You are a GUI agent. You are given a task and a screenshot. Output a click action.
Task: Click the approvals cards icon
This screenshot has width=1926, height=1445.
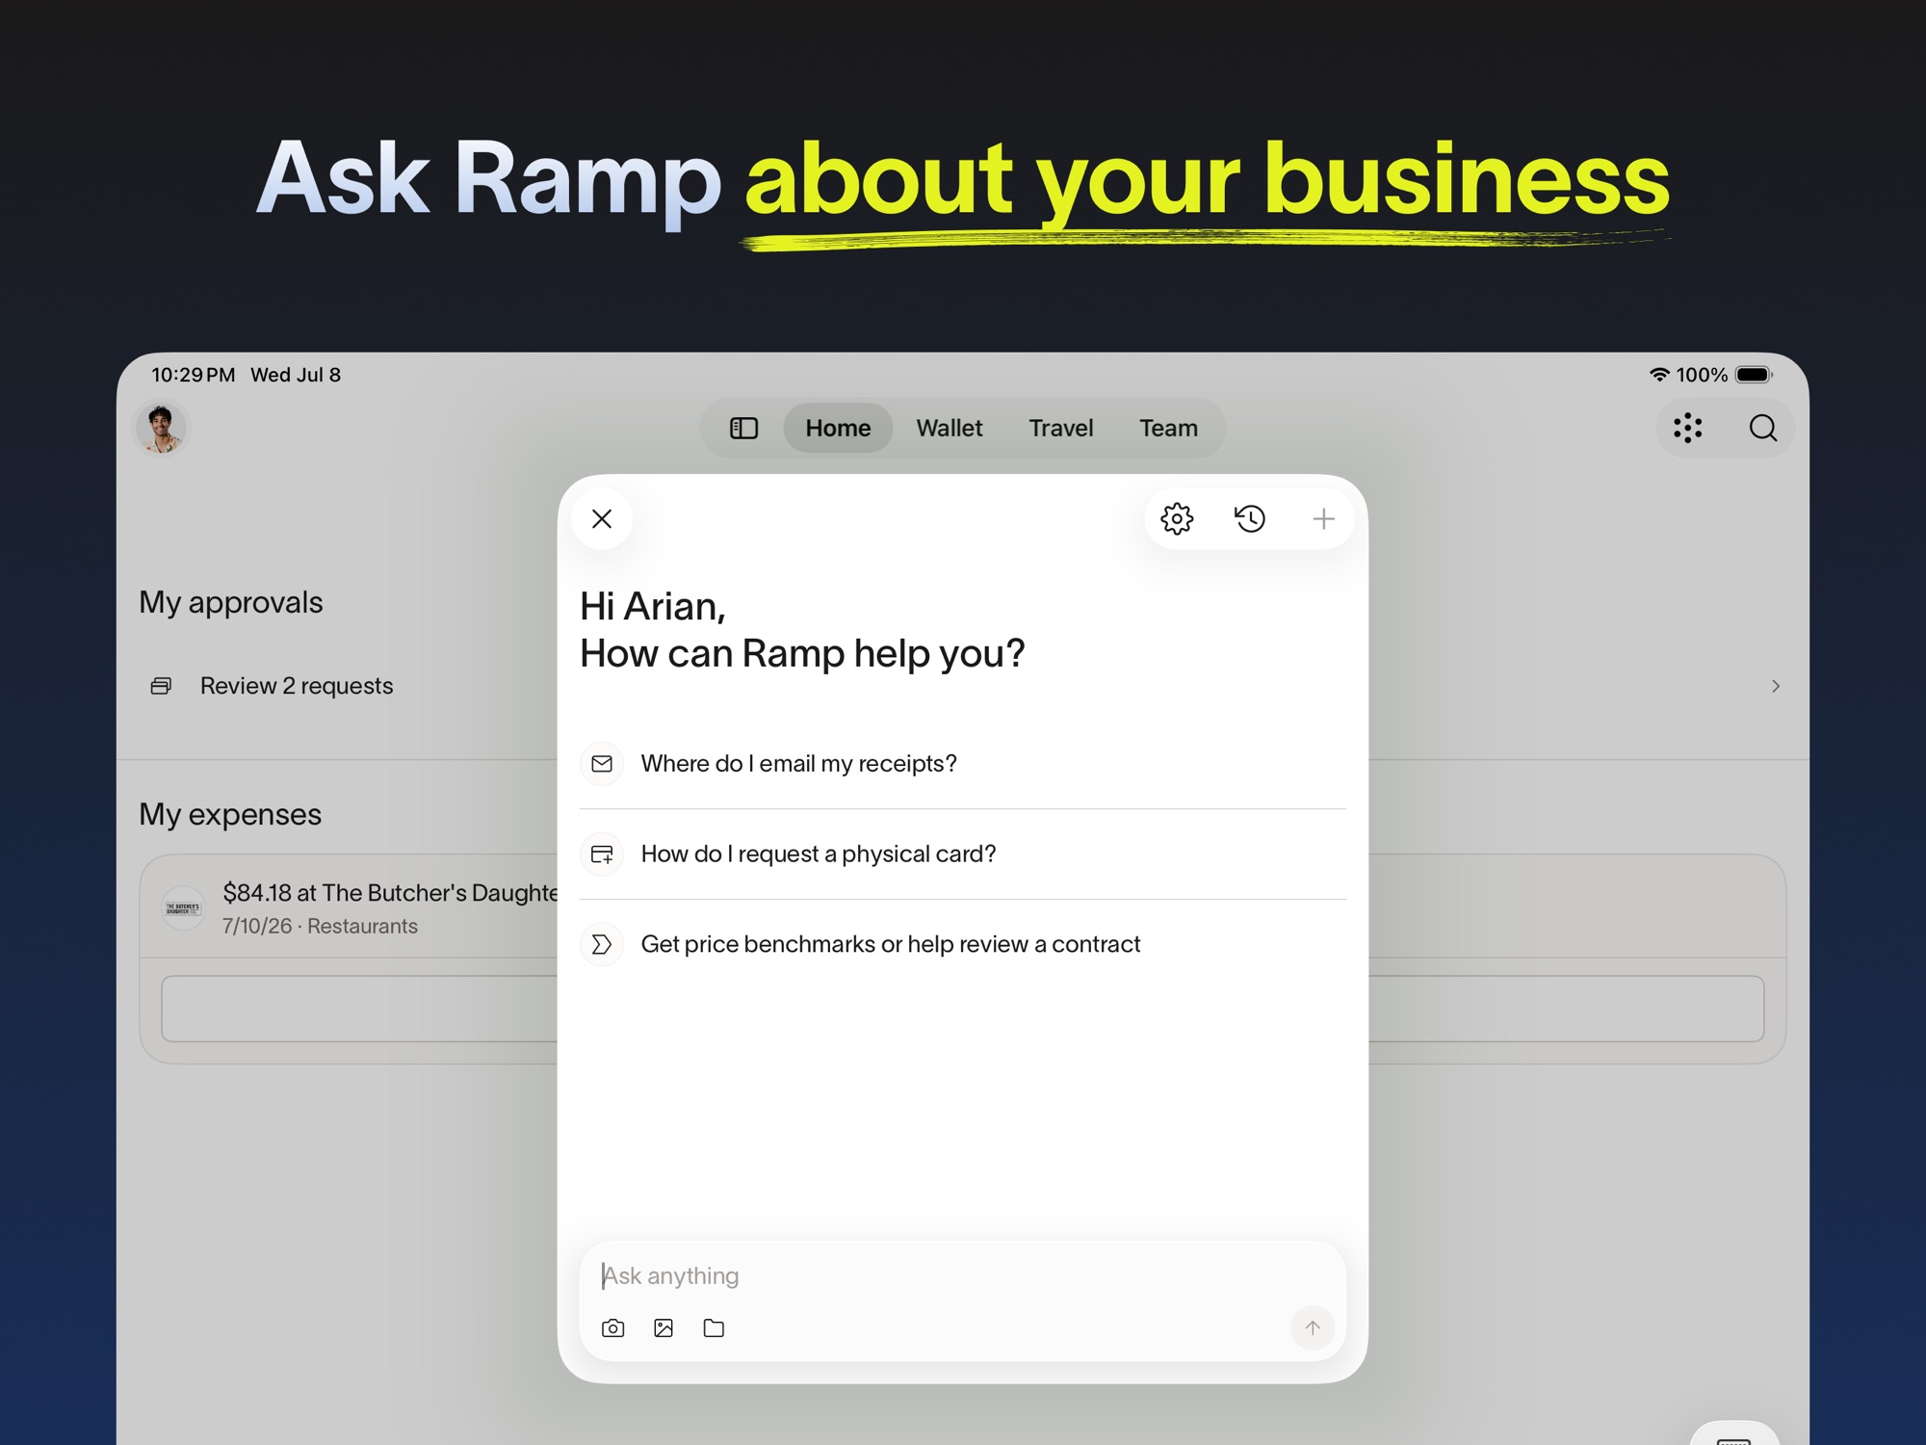click(161, 686)
